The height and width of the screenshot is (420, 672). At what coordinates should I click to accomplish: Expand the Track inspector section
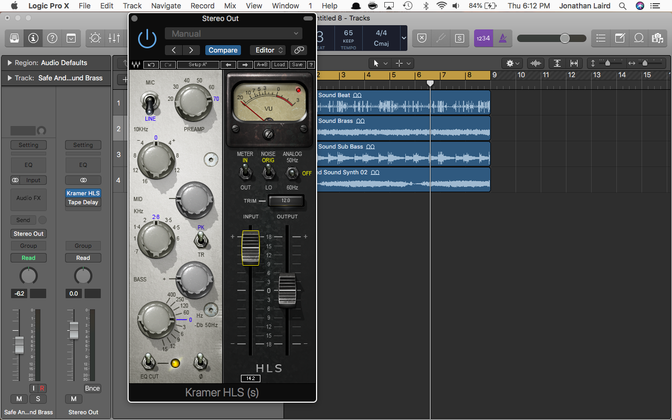click(x=10, y=78)
